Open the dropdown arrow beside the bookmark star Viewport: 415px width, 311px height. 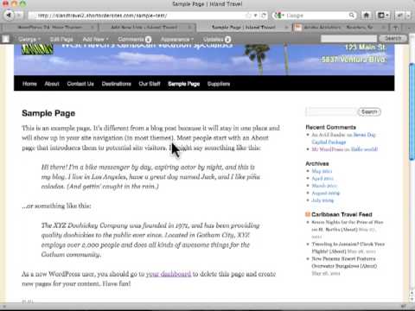coord(255,16)
